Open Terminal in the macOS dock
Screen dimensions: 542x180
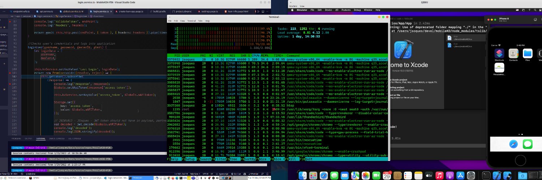(x=486, y=176)
